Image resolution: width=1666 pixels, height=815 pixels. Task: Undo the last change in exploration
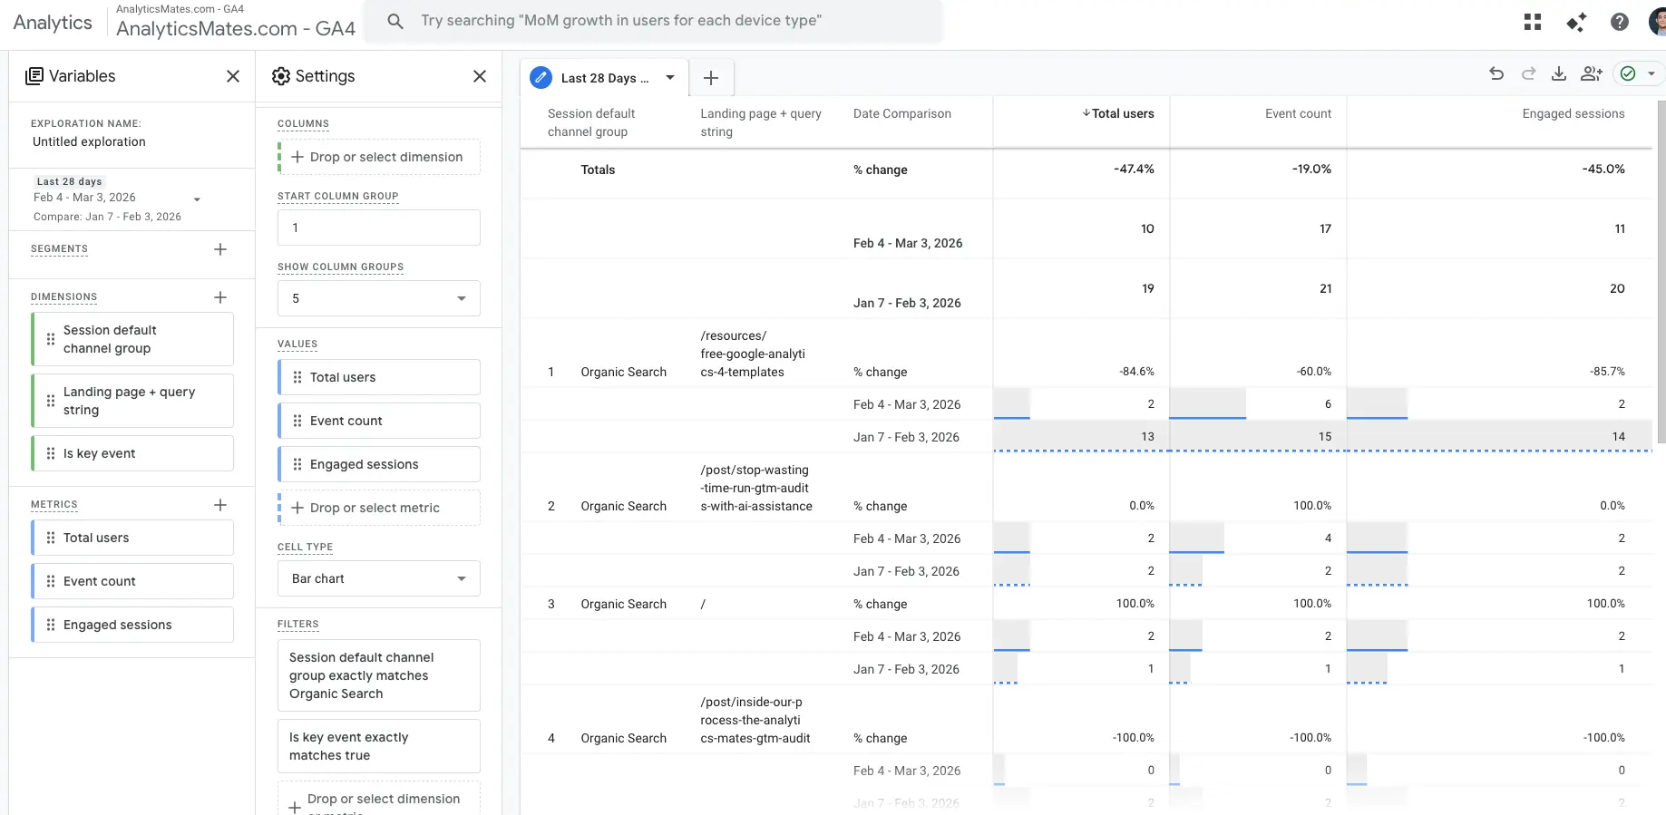pos(1496,73)
